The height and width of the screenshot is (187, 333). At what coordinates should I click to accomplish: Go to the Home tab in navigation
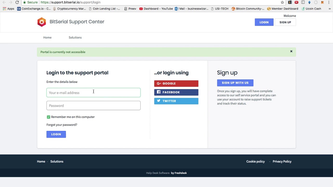click(x=47, y=37)
